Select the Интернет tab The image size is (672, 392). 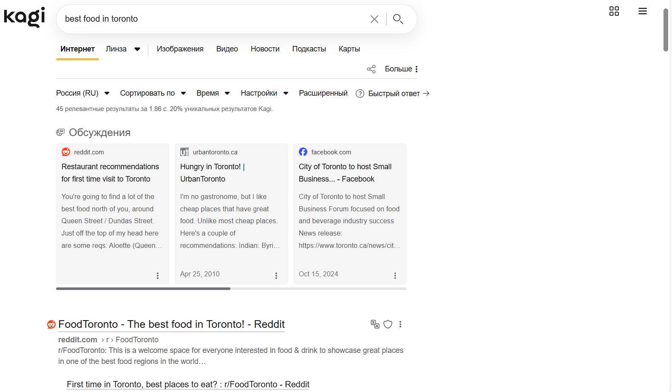click(77, 49)
